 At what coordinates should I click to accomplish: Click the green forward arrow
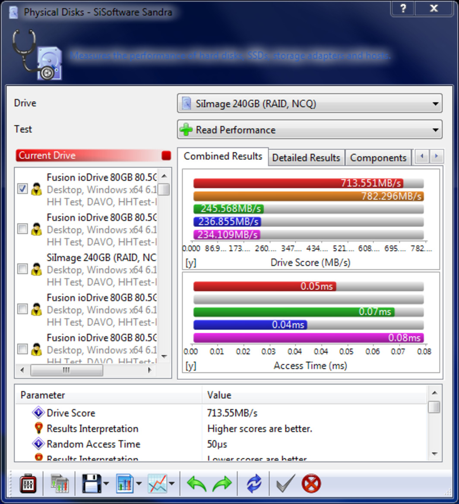point(222,483)
